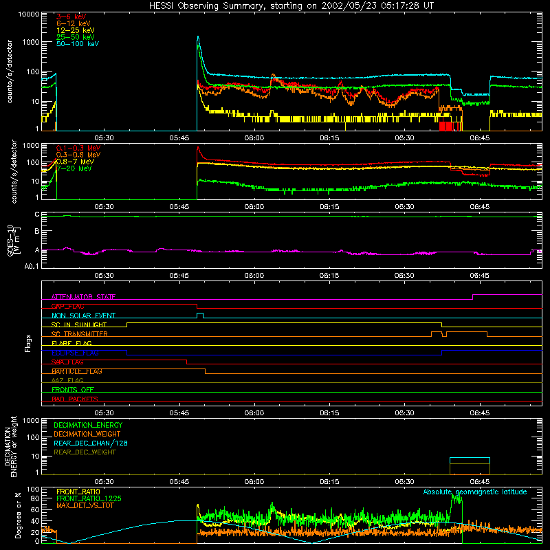
Task: Select the PARTICLE_FLAG label
Action: [x=77, y=371]
